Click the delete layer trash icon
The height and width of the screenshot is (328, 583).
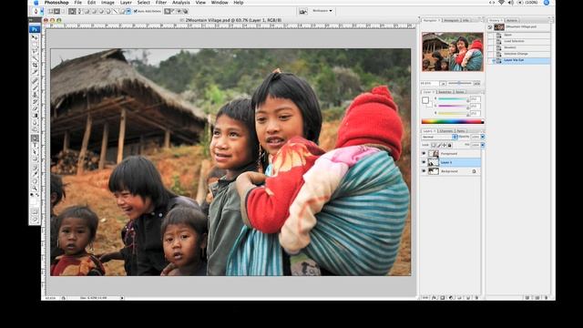point(476,298)
